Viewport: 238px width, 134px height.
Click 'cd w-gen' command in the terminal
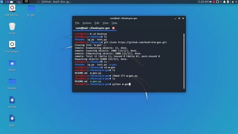110,67
